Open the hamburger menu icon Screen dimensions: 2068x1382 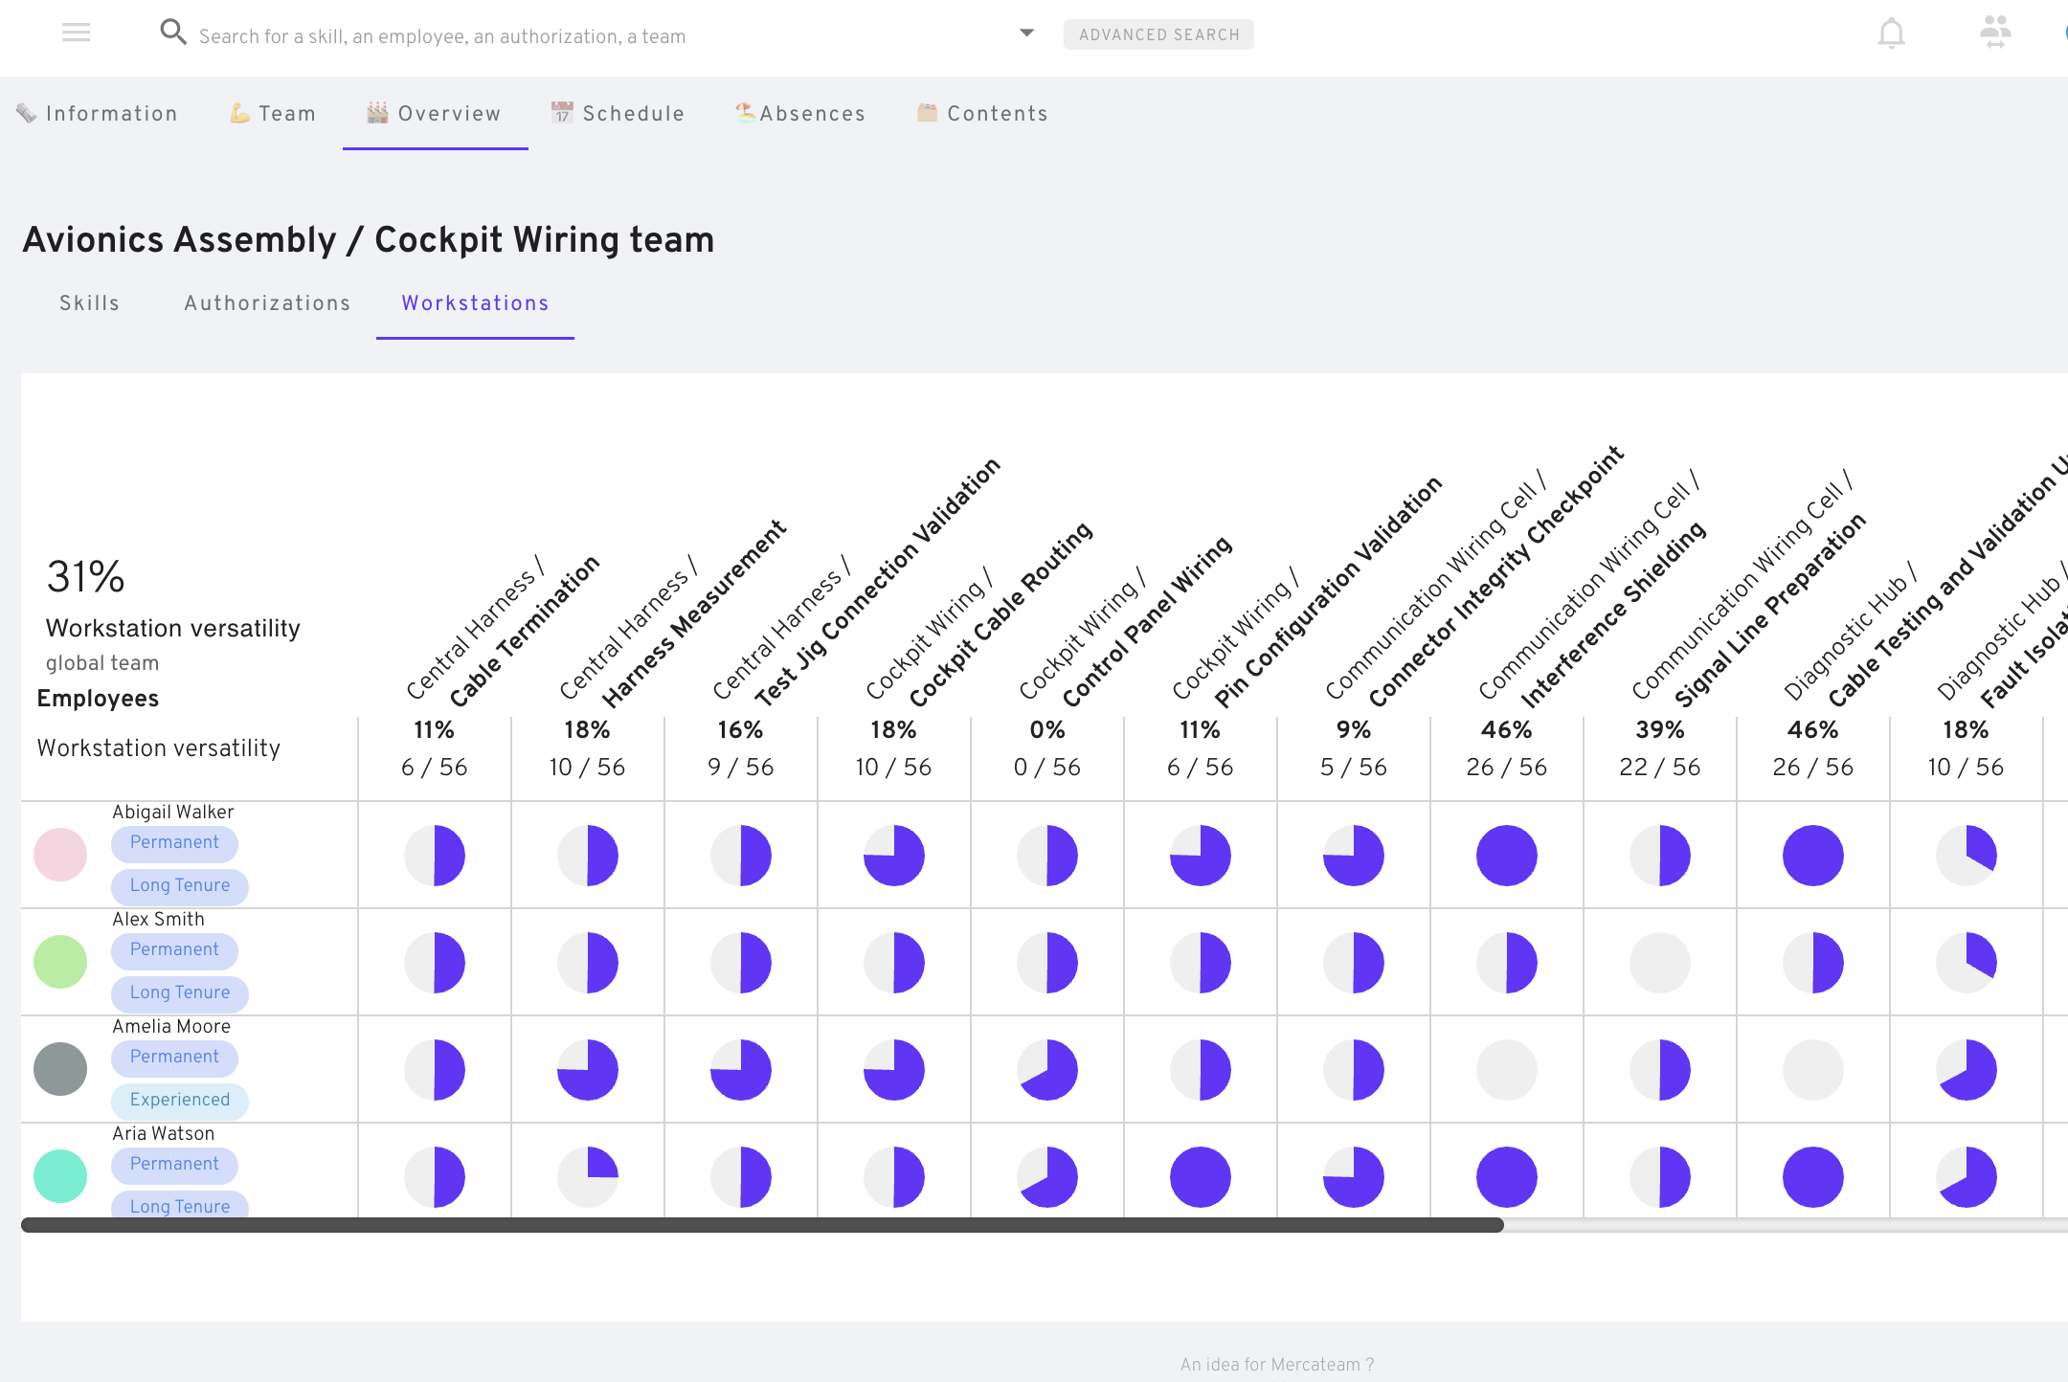76,33
